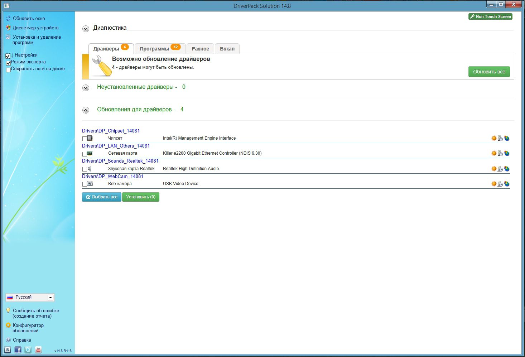The height and width of the screenshot is (357, 525).
Task: Expand the Неустановленные драйверы section arrow
Action: [86, 88]
